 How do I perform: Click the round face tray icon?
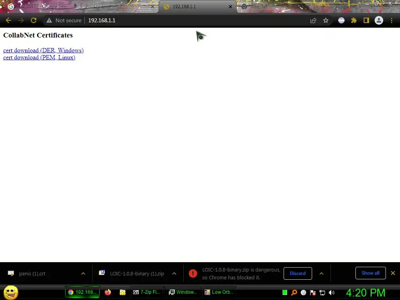tap(304, 293)
